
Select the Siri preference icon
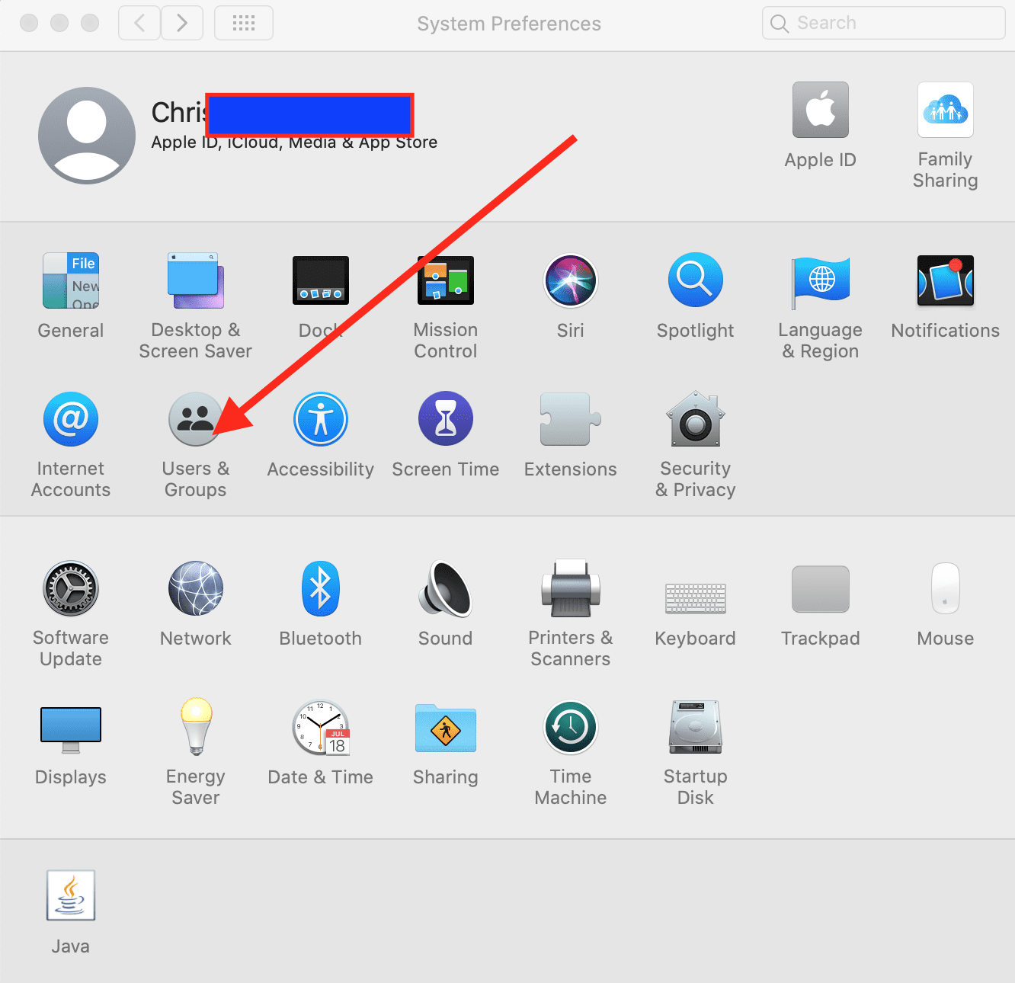[x=570, y=281]
